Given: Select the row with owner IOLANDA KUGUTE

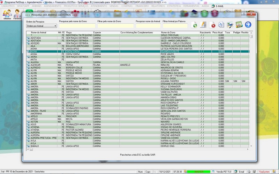Looking at the screenshot, I should 138,52.
